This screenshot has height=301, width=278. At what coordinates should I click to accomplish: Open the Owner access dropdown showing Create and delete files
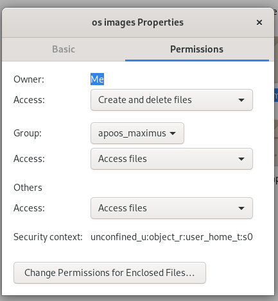coord(171,100)
